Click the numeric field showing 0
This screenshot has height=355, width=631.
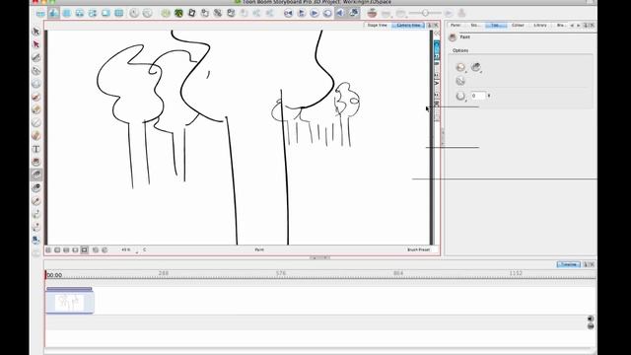click(x=478, y=96)
